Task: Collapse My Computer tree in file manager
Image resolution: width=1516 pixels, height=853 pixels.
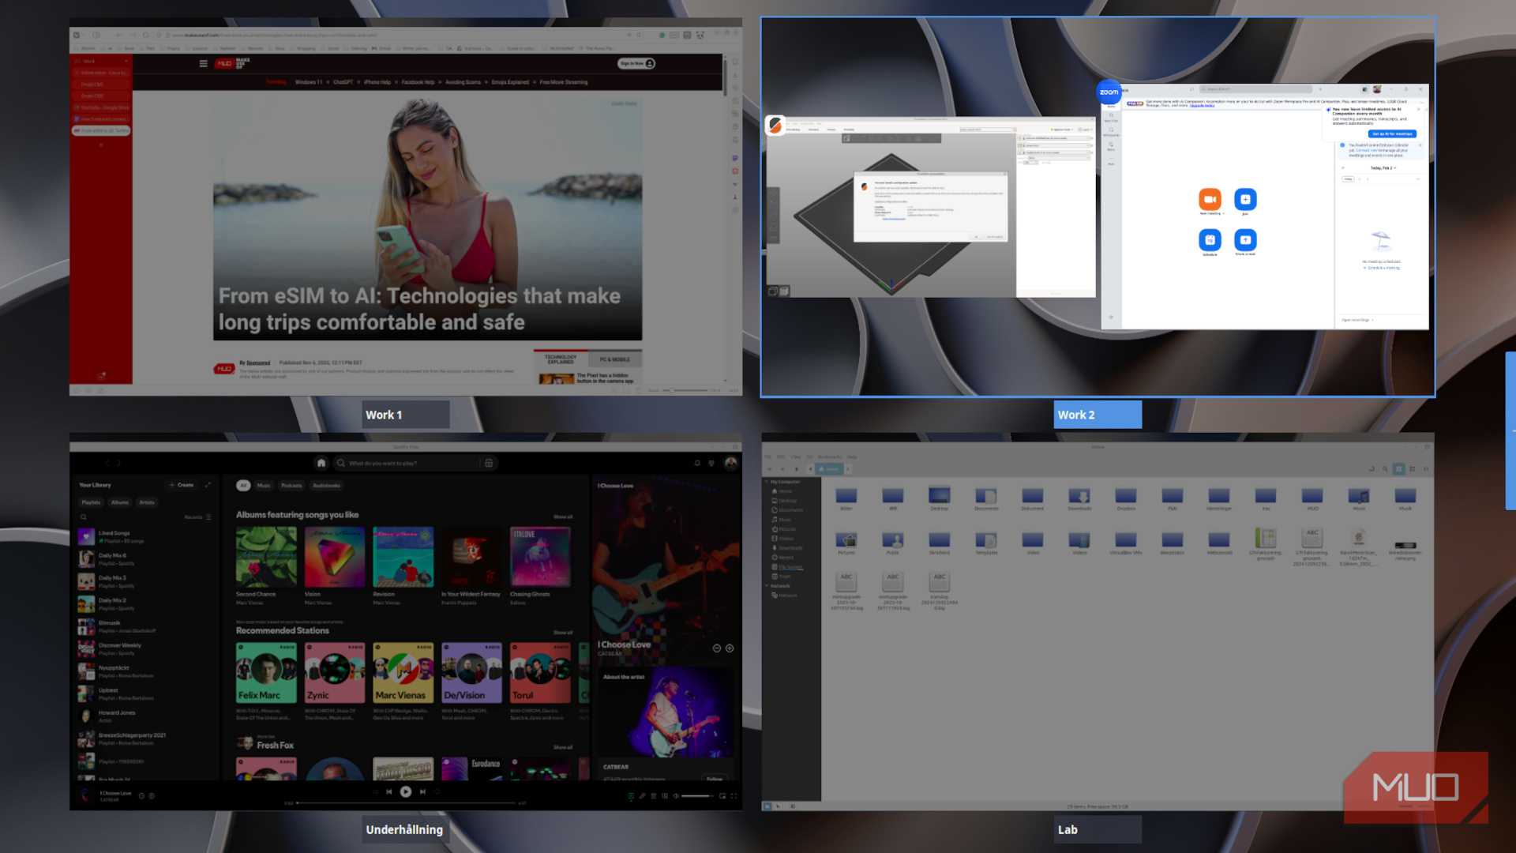Action: pyautogui.click(x=766, y=482)
